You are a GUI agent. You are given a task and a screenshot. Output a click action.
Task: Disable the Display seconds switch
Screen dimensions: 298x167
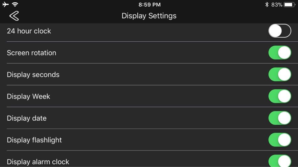coord(279,75)
